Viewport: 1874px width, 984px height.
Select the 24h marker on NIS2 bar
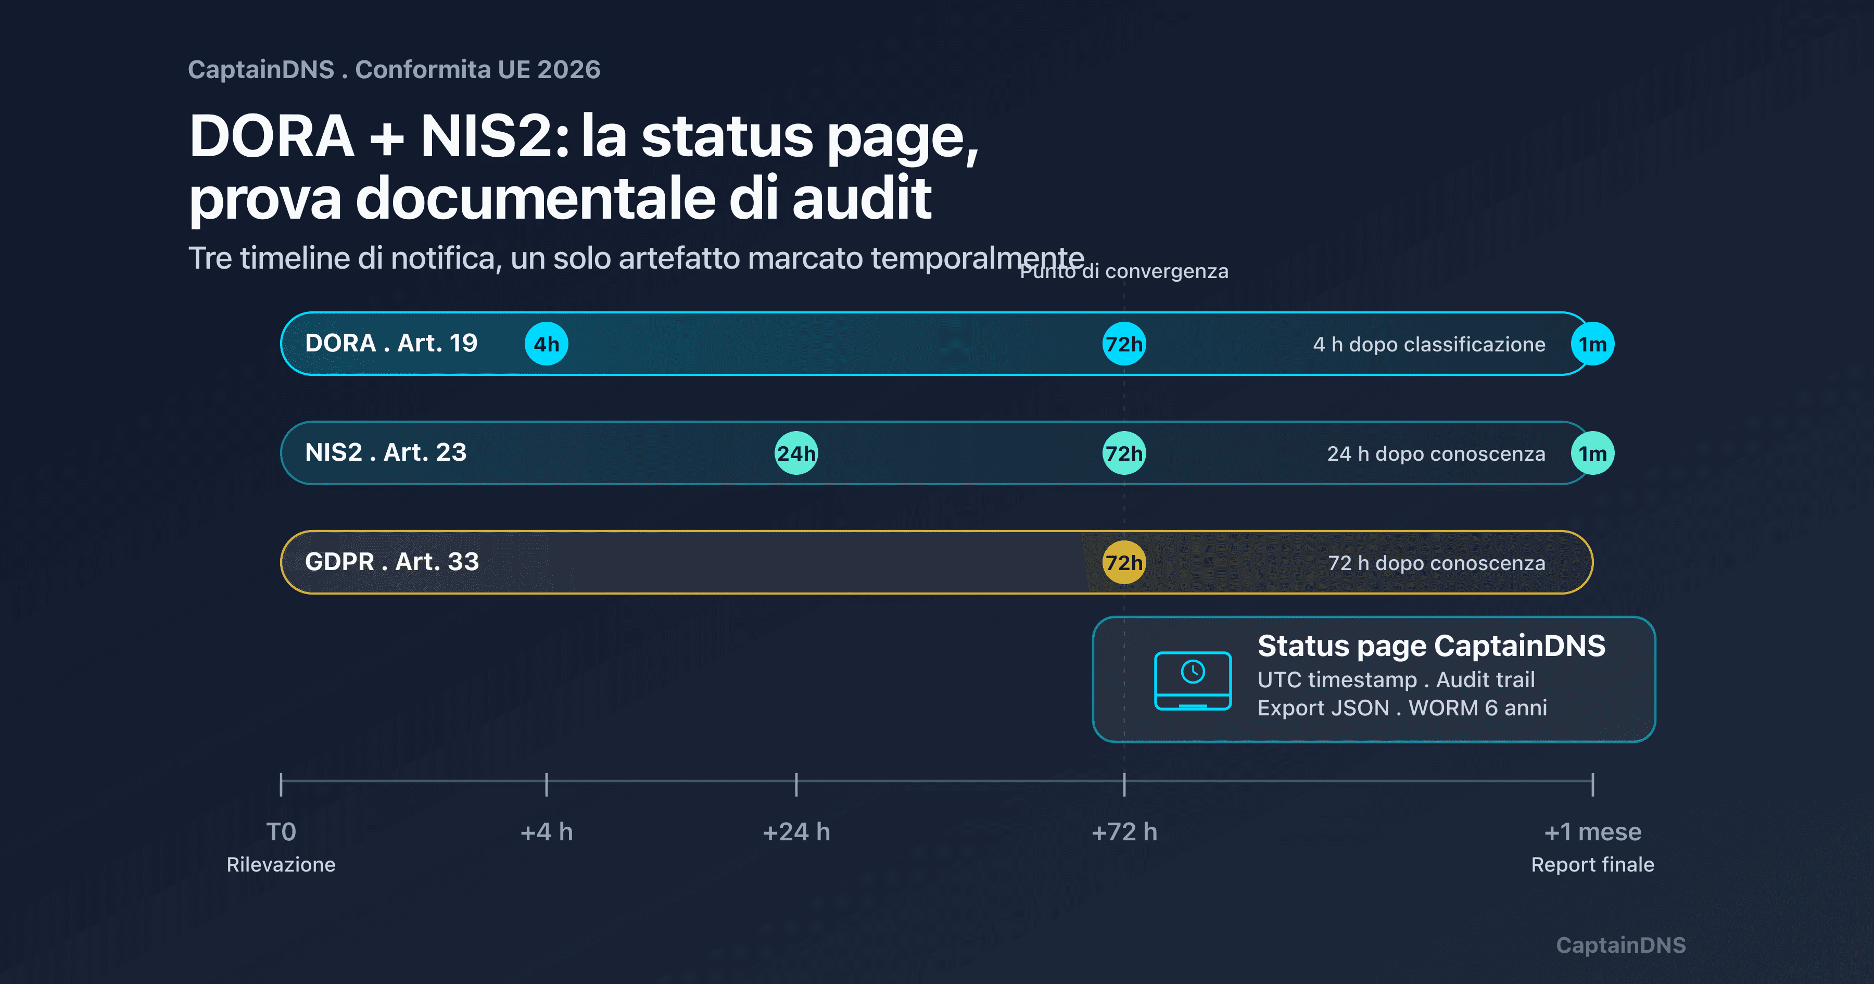point(796,453)
